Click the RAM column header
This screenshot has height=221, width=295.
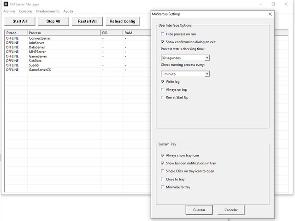pos(137,33)
